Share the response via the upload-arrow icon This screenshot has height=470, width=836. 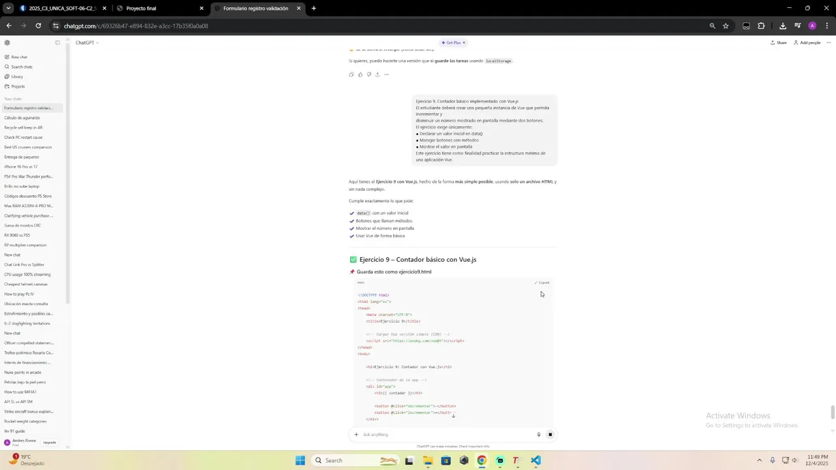point(377,74)
